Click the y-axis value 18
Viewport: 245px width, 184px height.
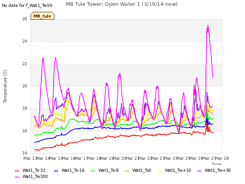[x=24, y=108]
